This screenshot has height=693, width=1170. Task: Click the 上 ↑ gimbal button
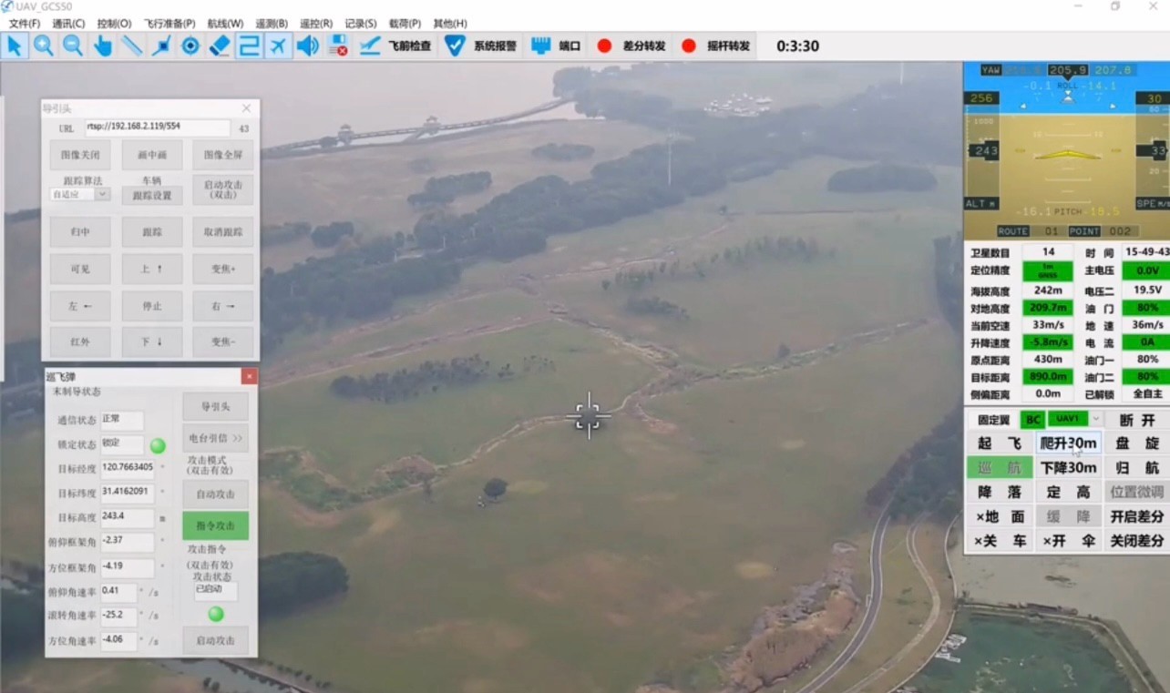pyautogui.click(x=152, y=269)
